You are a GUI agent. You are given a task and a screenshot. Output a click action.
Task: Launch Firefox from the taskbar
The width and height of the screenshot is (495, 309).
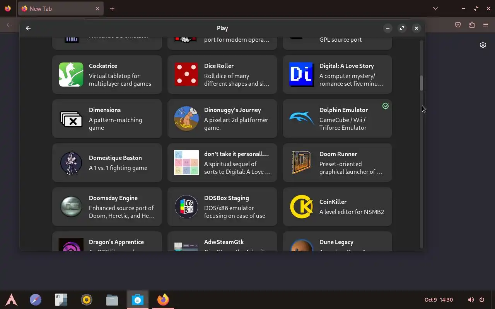[x=163, y=300]
